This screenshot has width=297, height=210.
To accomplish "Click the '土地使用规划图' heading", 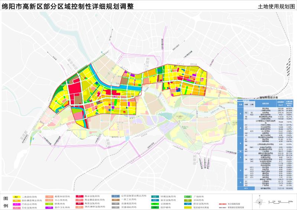I will [x=276, y=6].
